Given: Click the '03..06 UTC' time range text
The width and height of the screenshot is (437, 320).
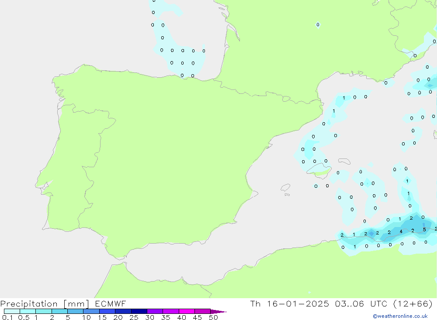Looking at the screenshot, I should [x=362, y=304].
